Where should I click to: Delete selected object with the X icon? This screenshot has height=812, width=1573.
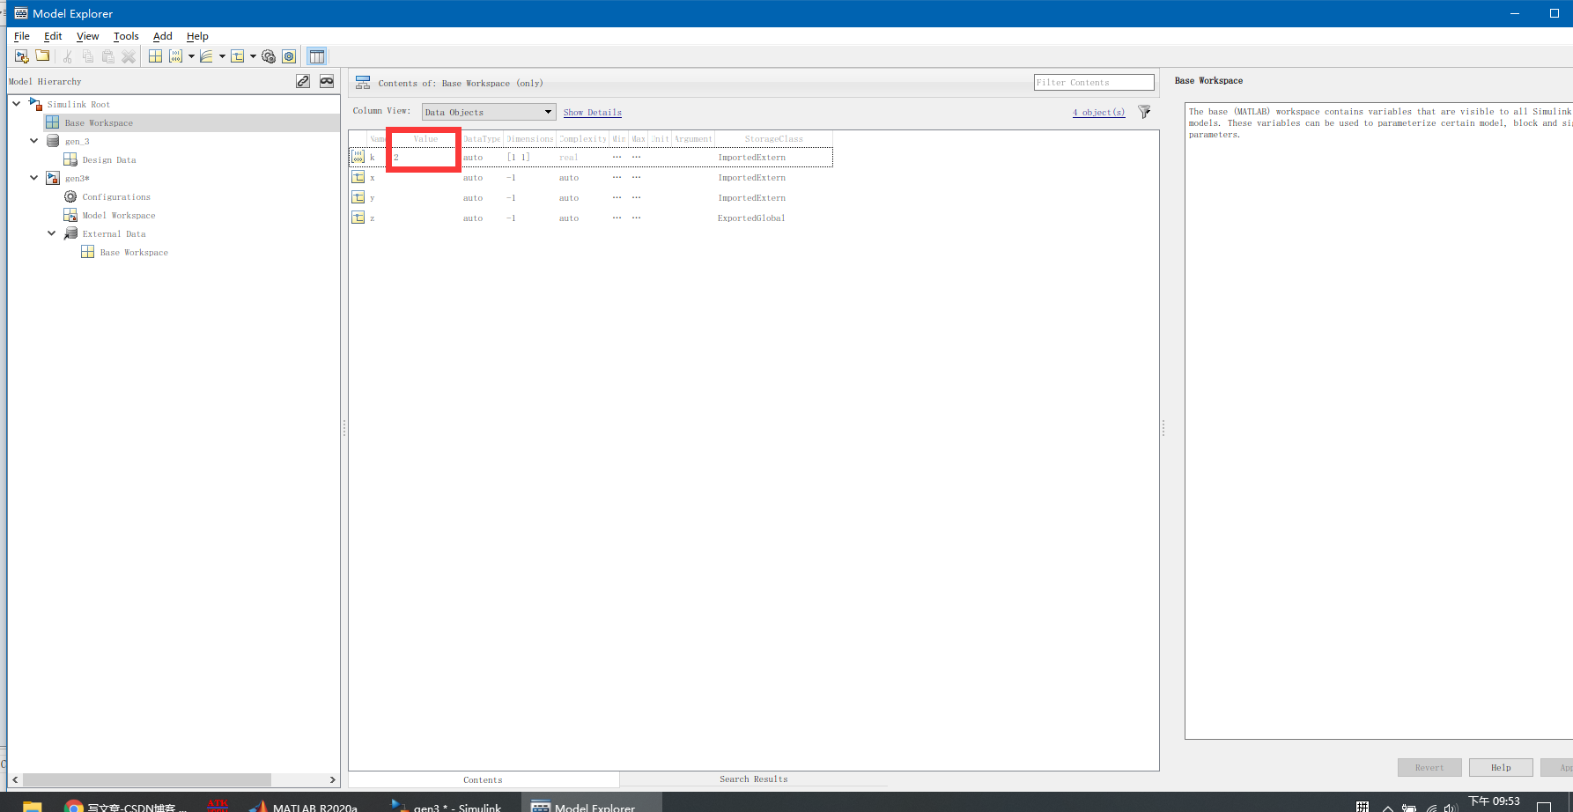coord(129,55)
